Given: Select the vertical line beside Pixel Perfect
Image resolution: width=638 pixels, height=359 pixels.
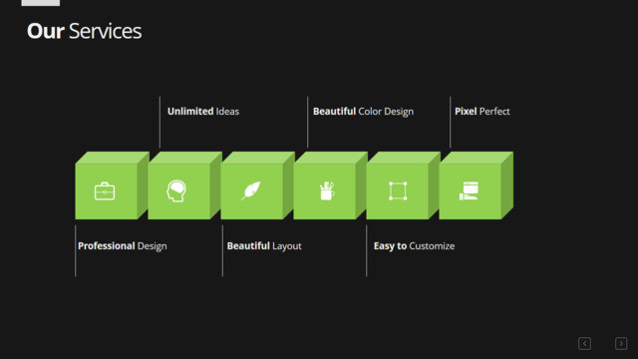Looking at the screenshot, I should point(450,122).
